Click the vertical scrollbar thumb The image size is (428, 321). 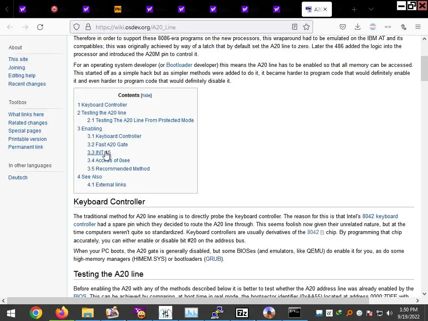click(x=424, y=68)
